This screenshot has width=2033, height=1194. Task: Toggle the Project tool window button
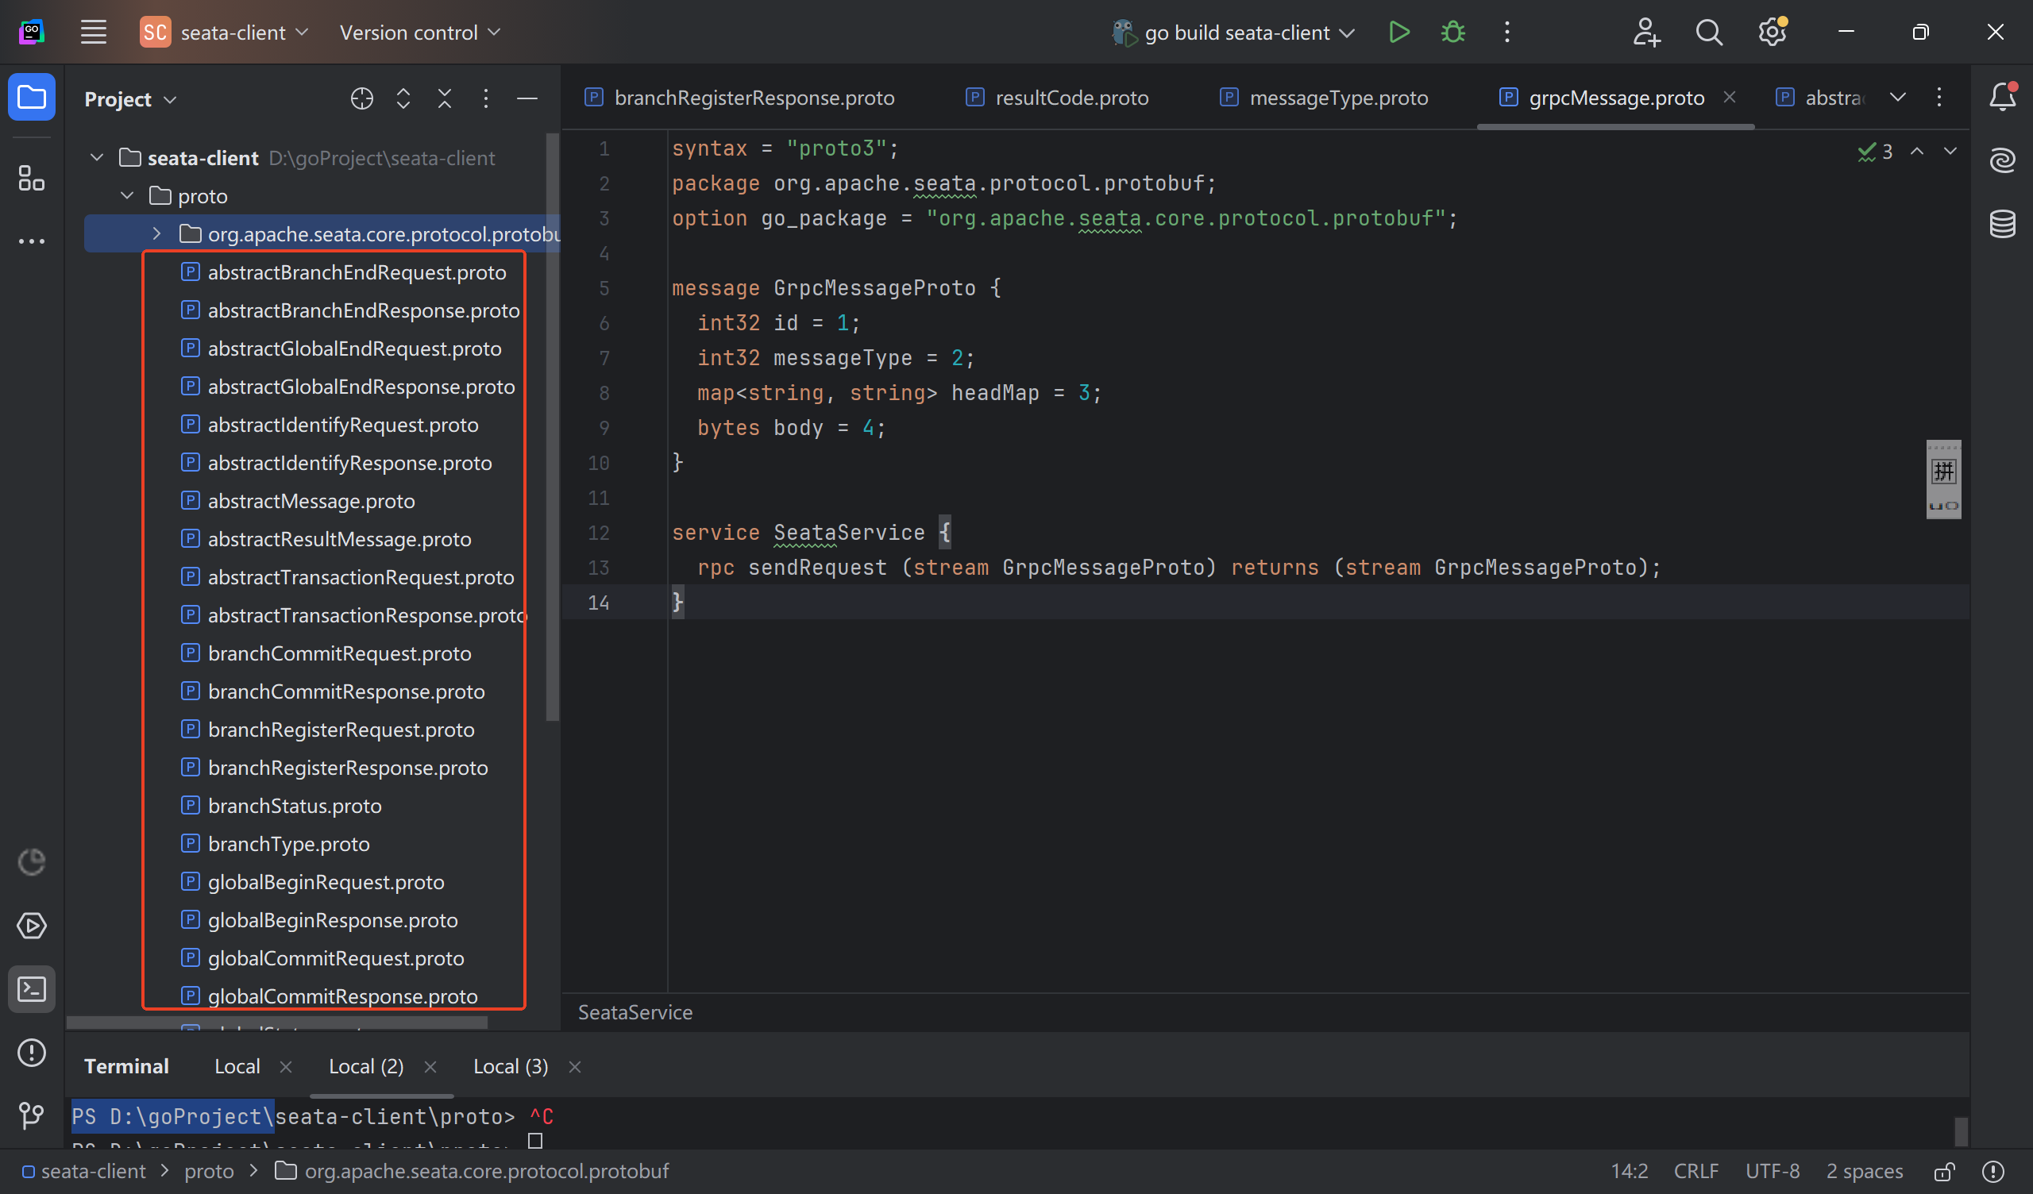(x=32, y=98)
